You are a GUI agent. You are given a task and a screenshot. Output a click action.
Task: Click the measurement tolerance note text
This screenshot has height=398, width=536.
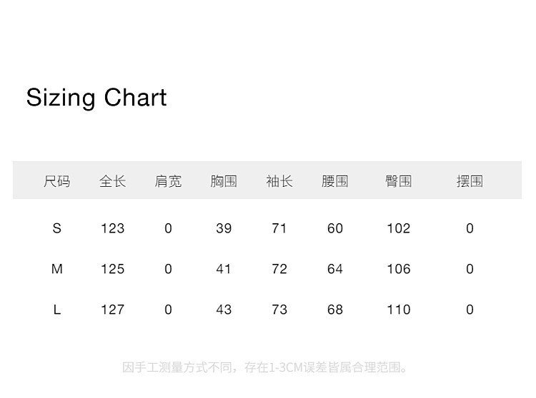coord(266,367)
